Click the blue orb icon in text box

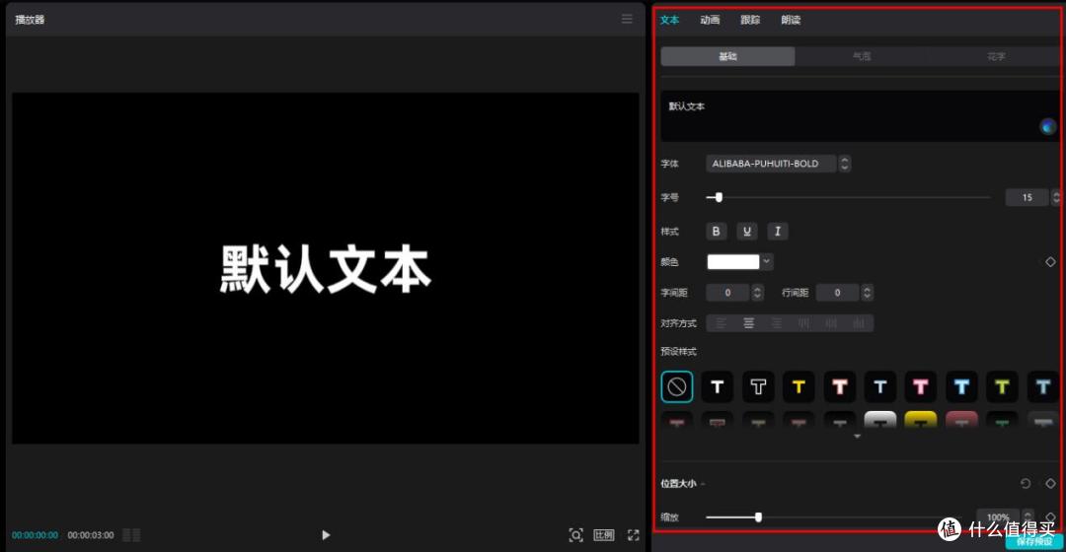(1047, 126)
